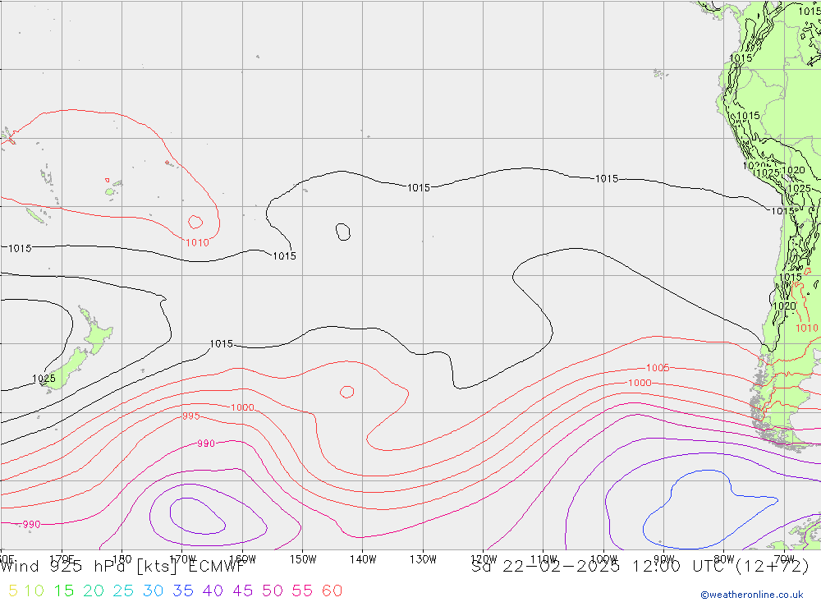Click the 80W longitude label

[724, 559]
